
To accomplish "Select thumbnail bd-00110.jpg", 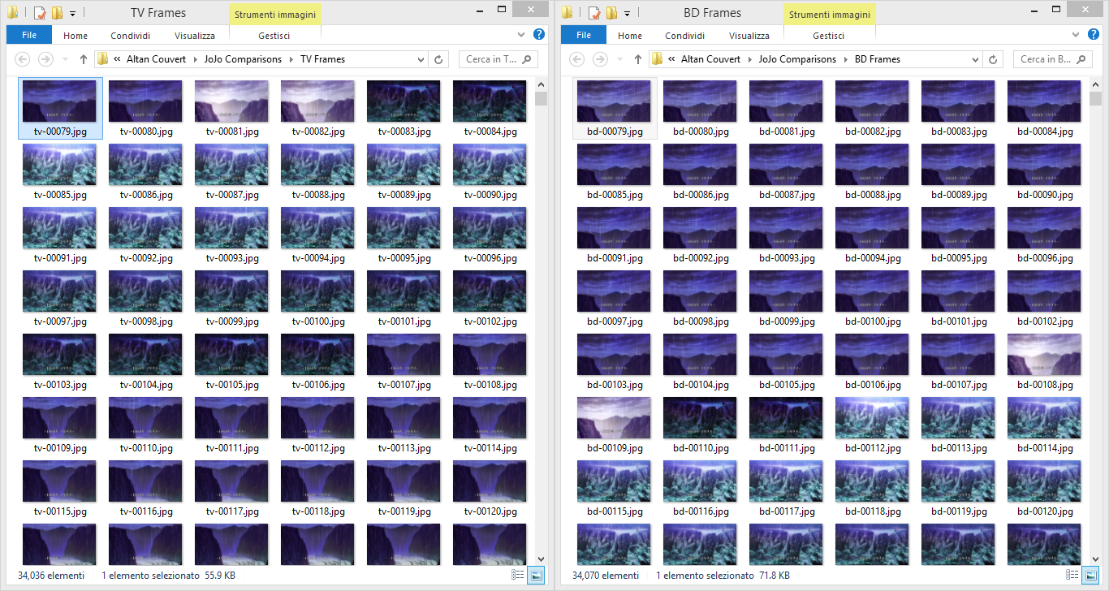I will (x=700, y=418).
